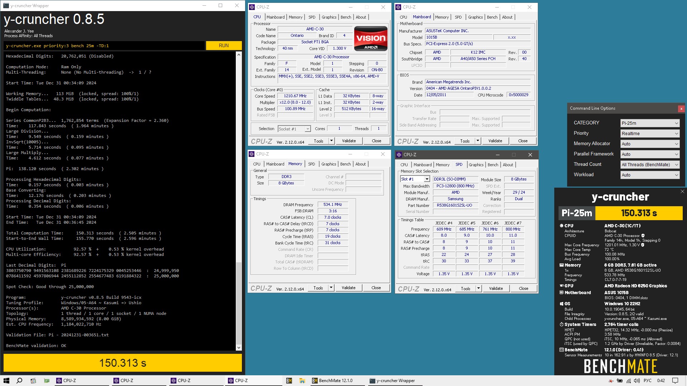This screenshot has height=386, width=687.
Task: Open Windows taskbar search
Action: coord(20,381)
